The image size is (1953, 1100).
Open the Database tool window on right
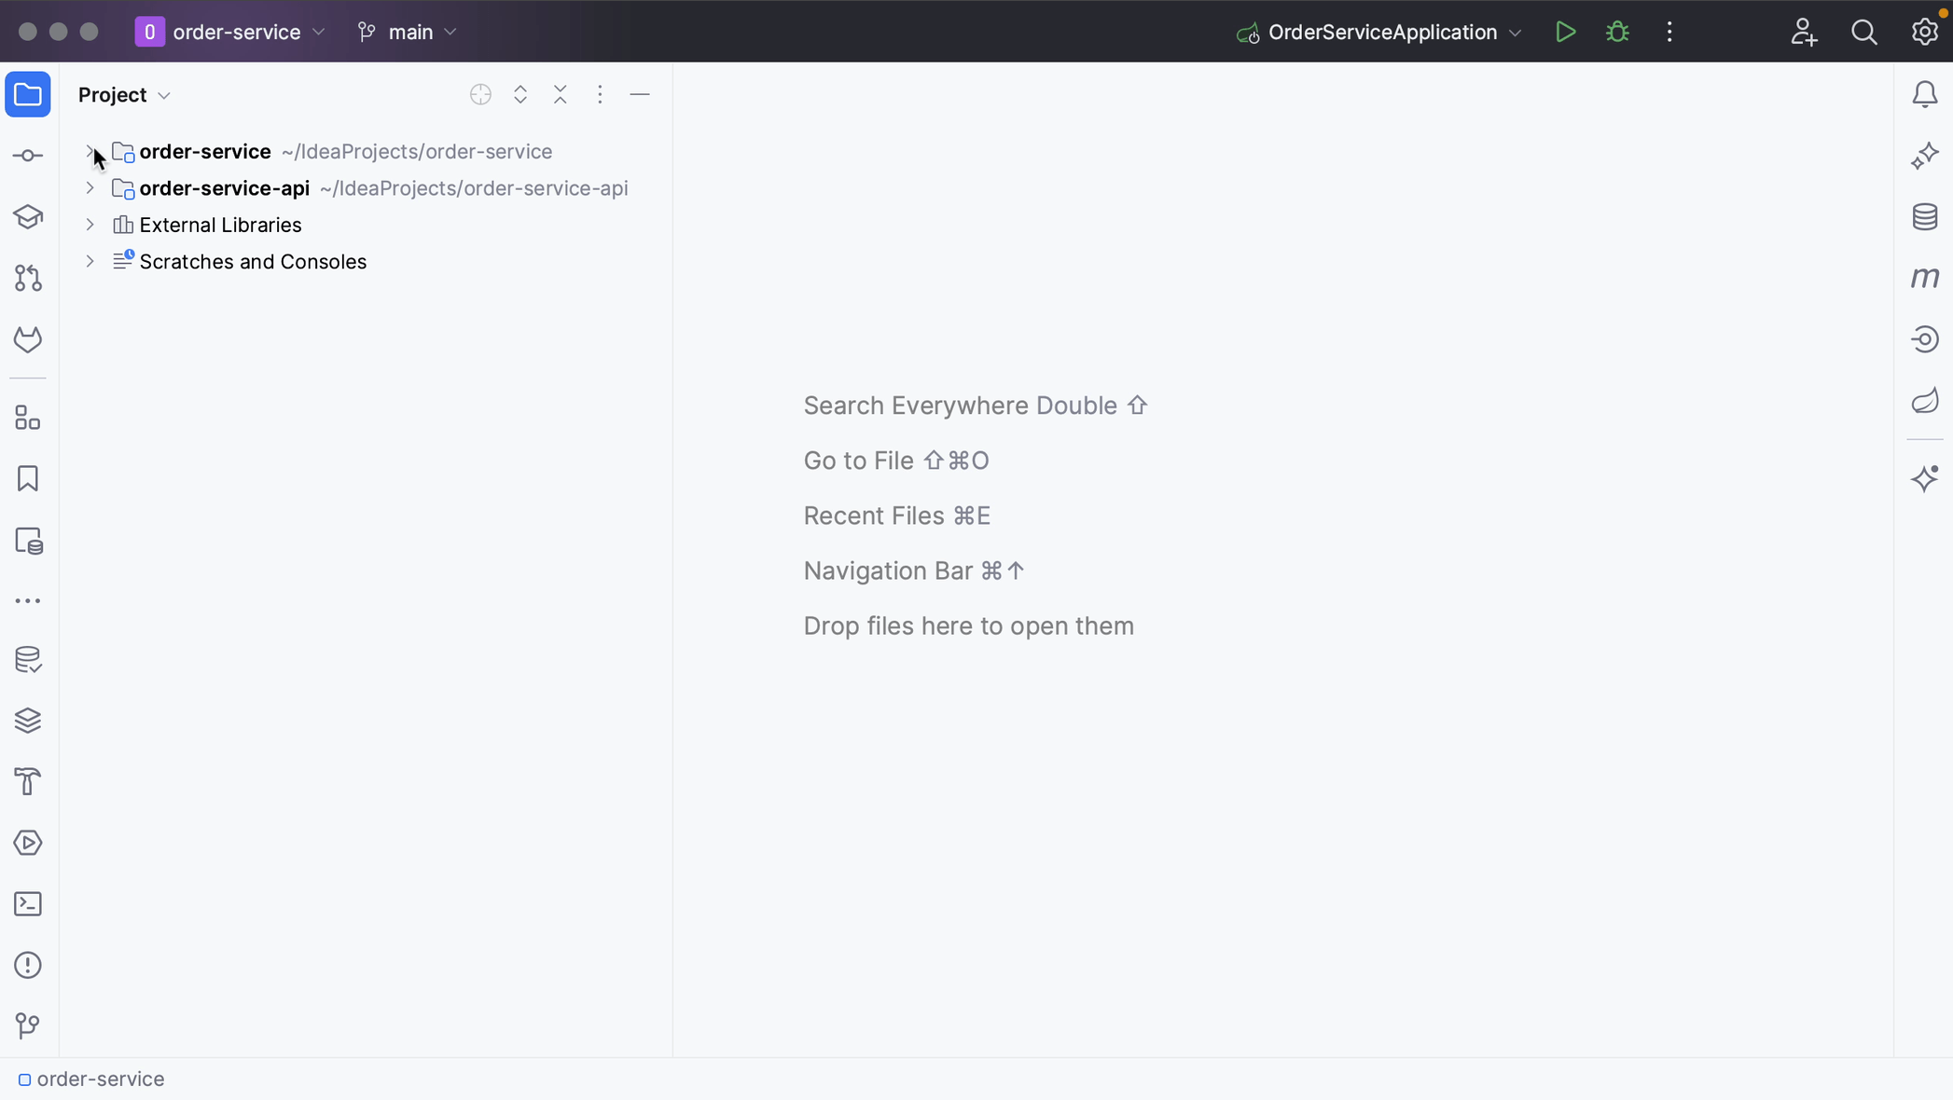click(1925, 217)
